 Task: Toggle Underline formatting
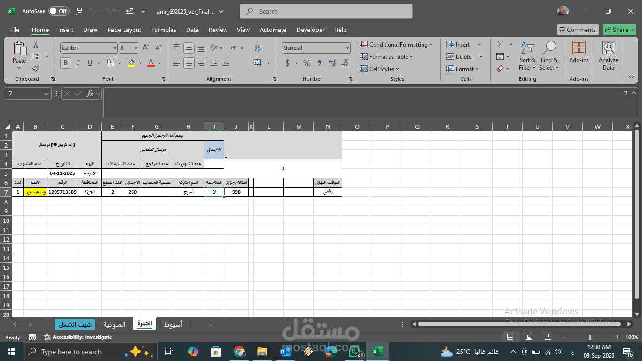tap(90, 63)
